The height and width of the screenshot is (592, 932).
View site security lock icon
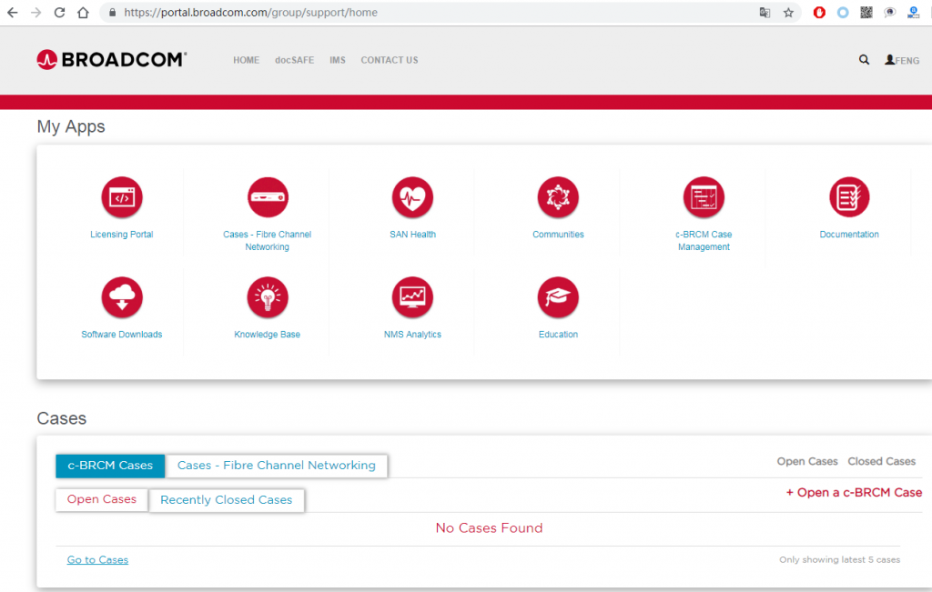coord(112,13)
